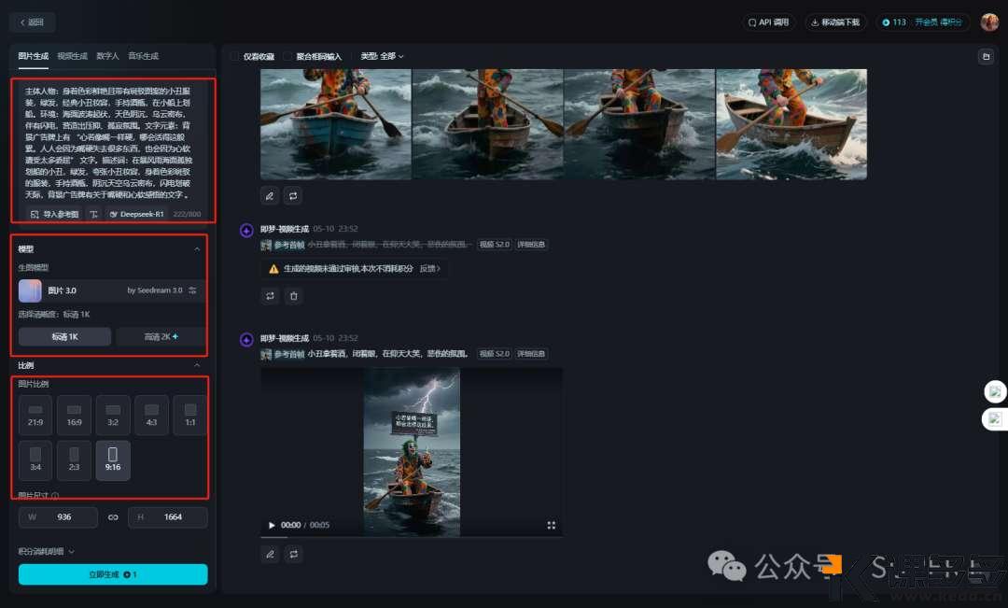Switch to the 视频生成 tab
Image resolution: width=1008 pixels, height=608 pixels.
click(x=72, y=56)
